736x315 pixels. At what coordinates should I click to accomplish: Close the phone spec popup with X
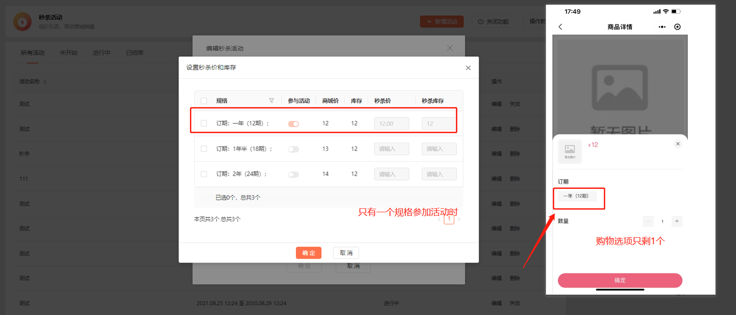coord(678,144)
